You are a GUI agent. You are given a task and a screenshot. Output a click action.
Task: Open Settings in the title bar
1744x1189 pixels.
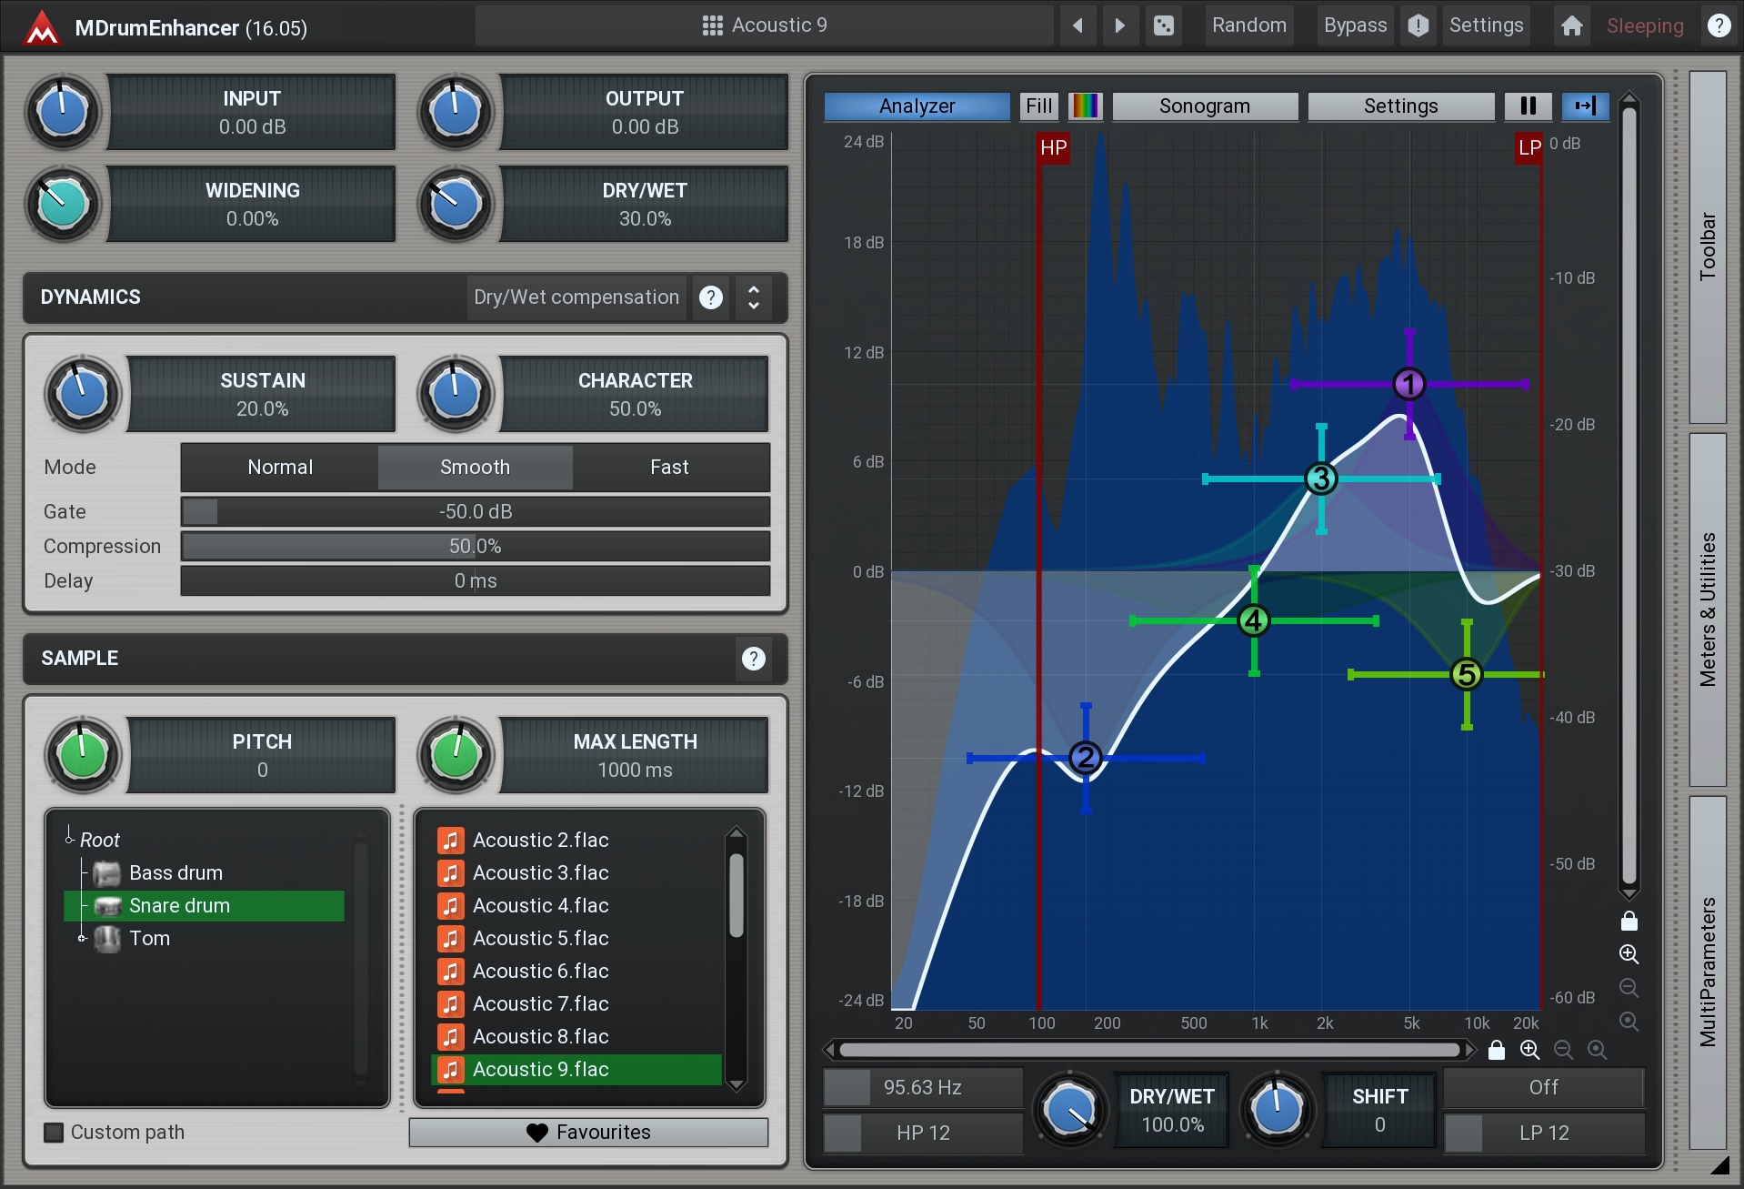1486,25
